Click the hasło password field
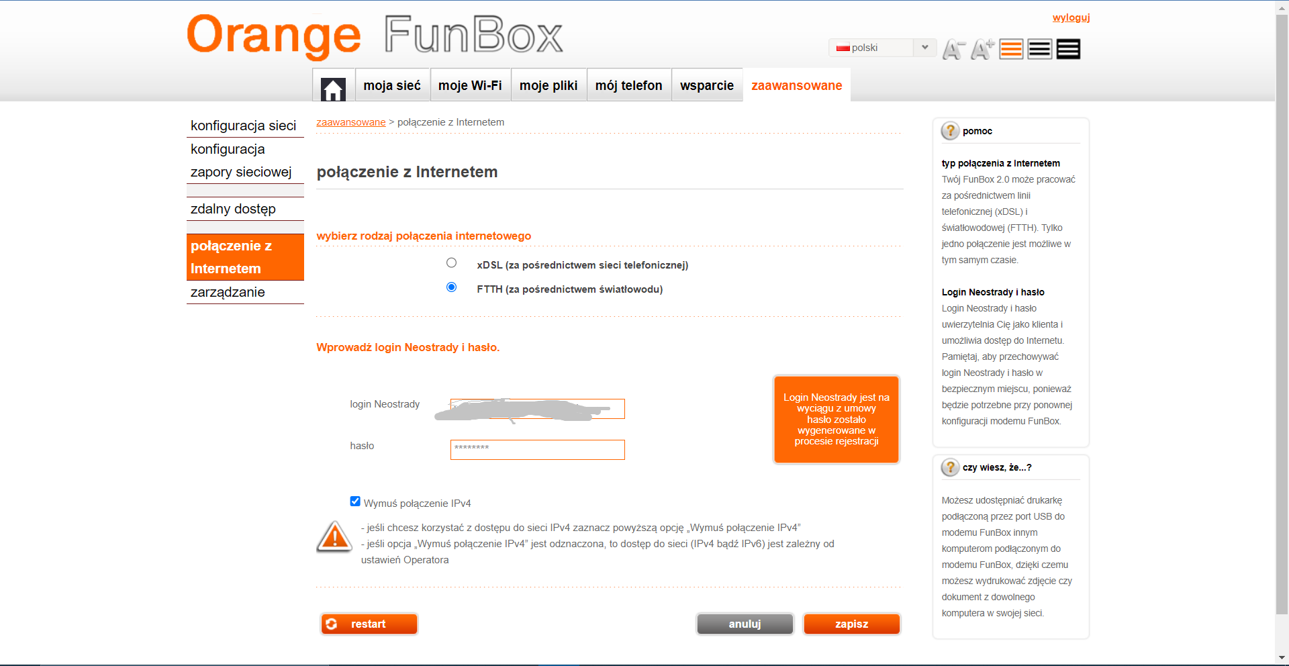This screenshot has width=1289, height=666. [x=538, y=450]
